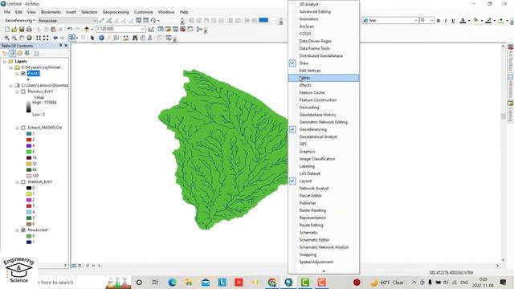Click the Open map document folder icon
This screenshot has height=289, width=514.
(14, 29)
